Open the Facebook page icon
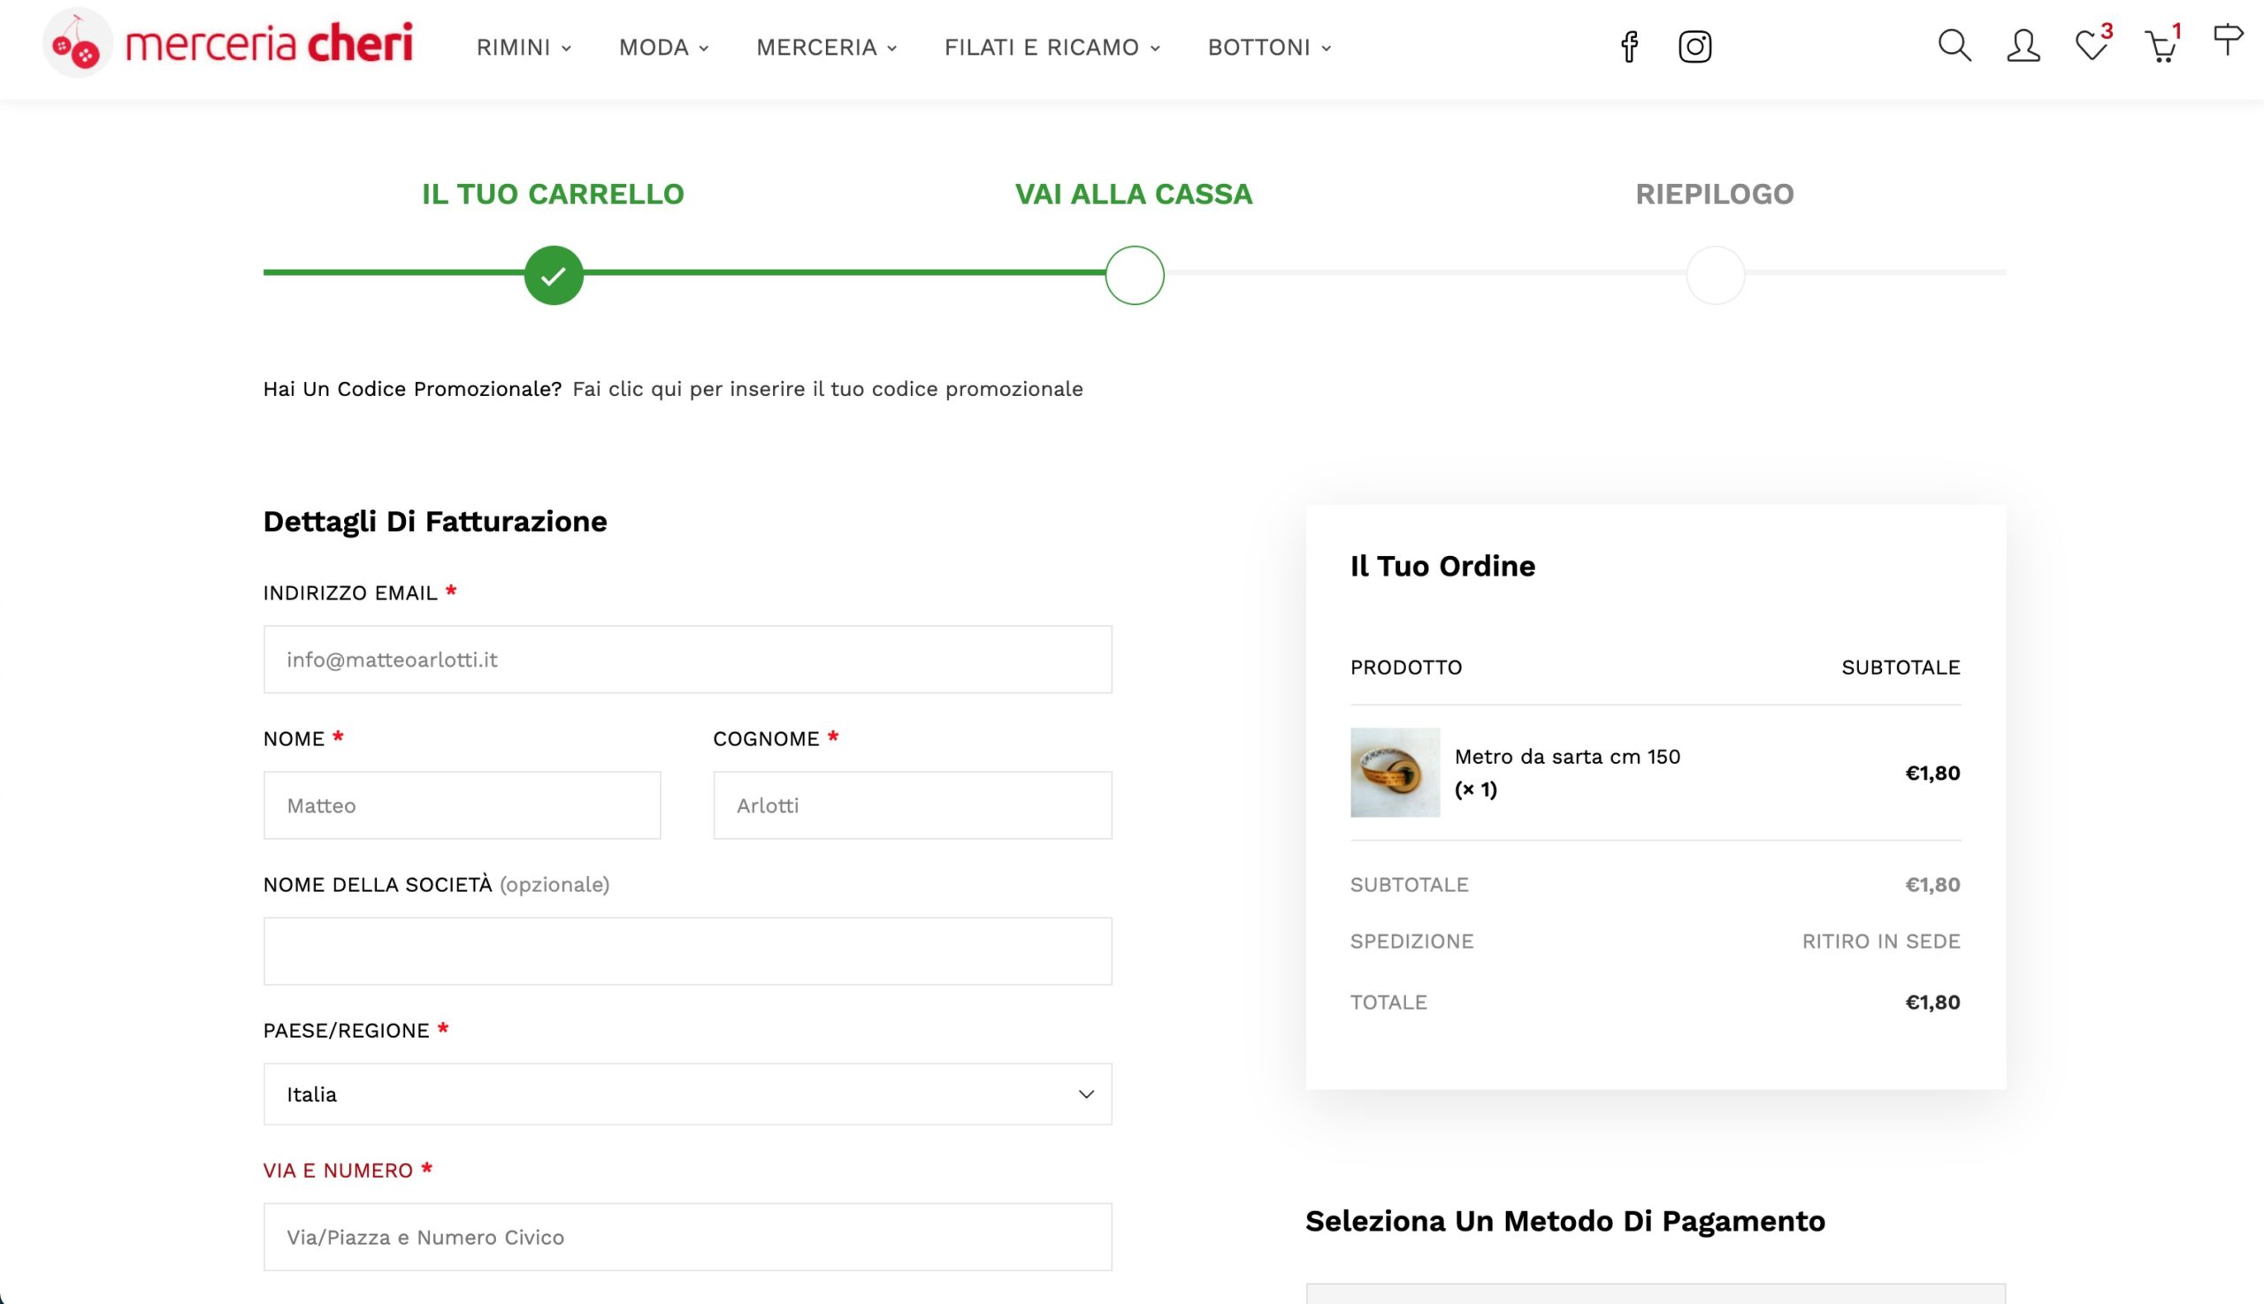 pyautogui.click(x=1629, y=47)
